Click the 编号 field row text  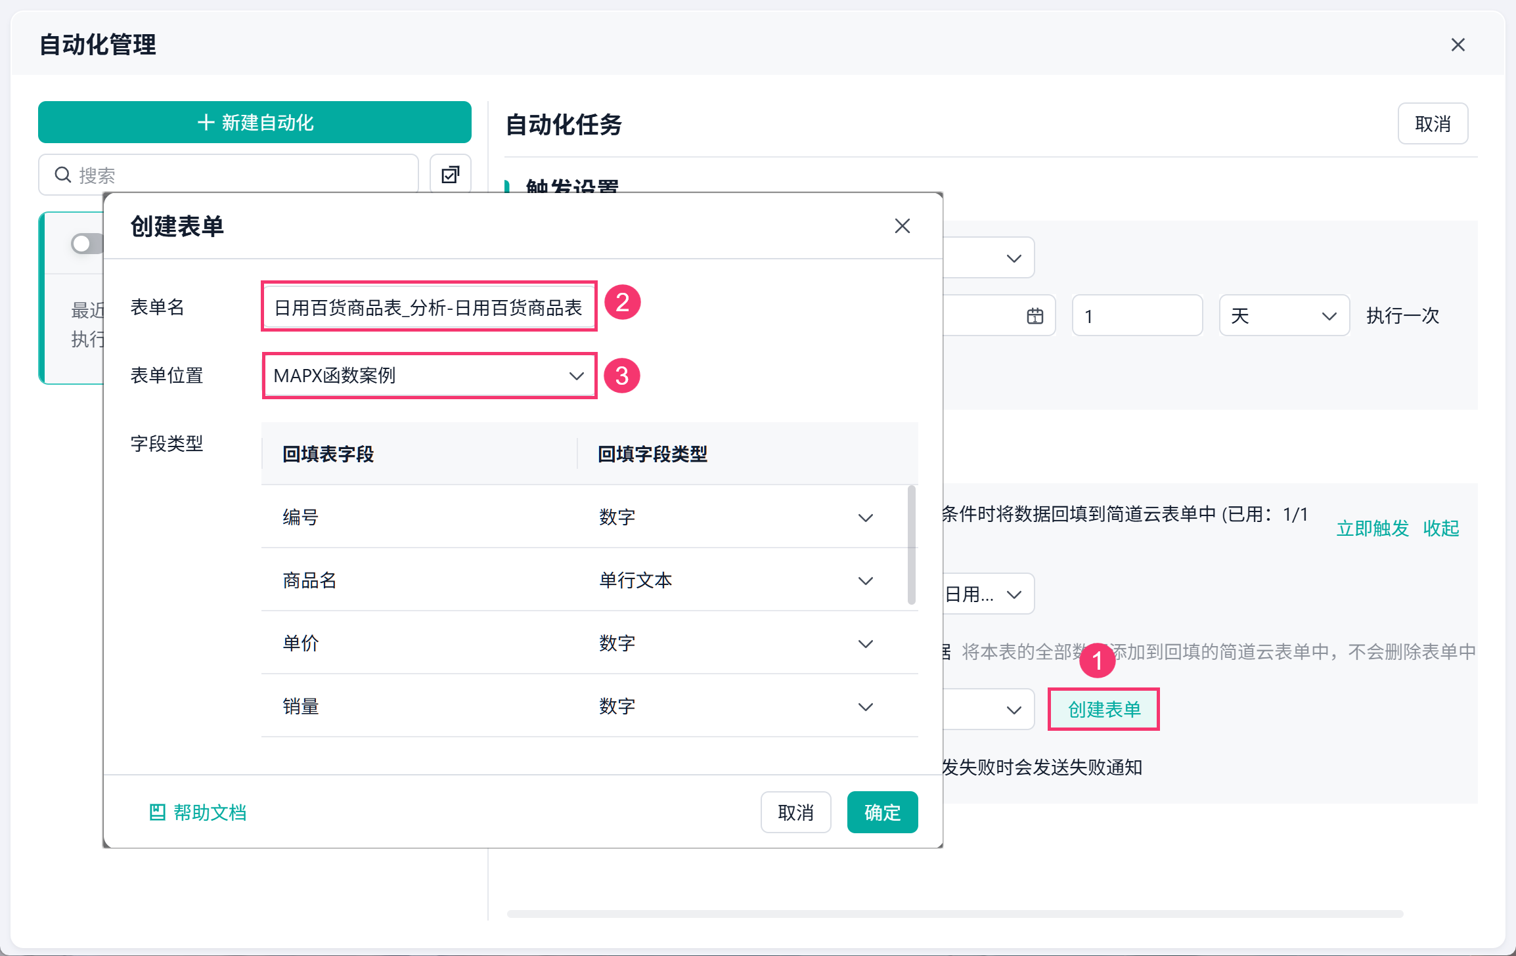tap(301, 517)
